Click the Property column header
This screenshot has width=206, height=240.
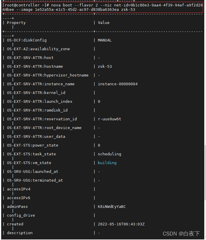pos(16,23)
